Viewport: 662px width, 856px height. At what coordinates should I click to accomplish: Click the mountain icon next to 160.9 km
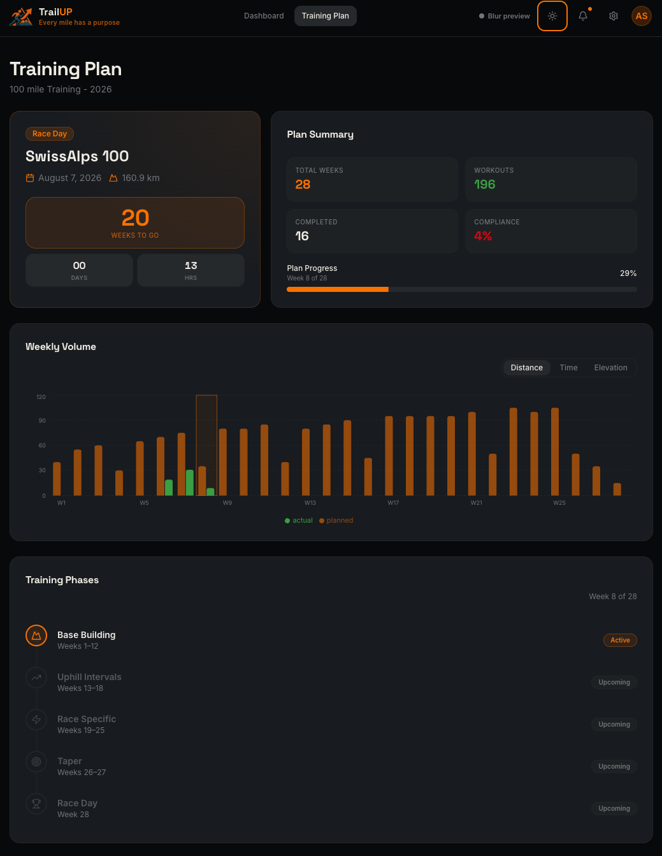(113, 178)
